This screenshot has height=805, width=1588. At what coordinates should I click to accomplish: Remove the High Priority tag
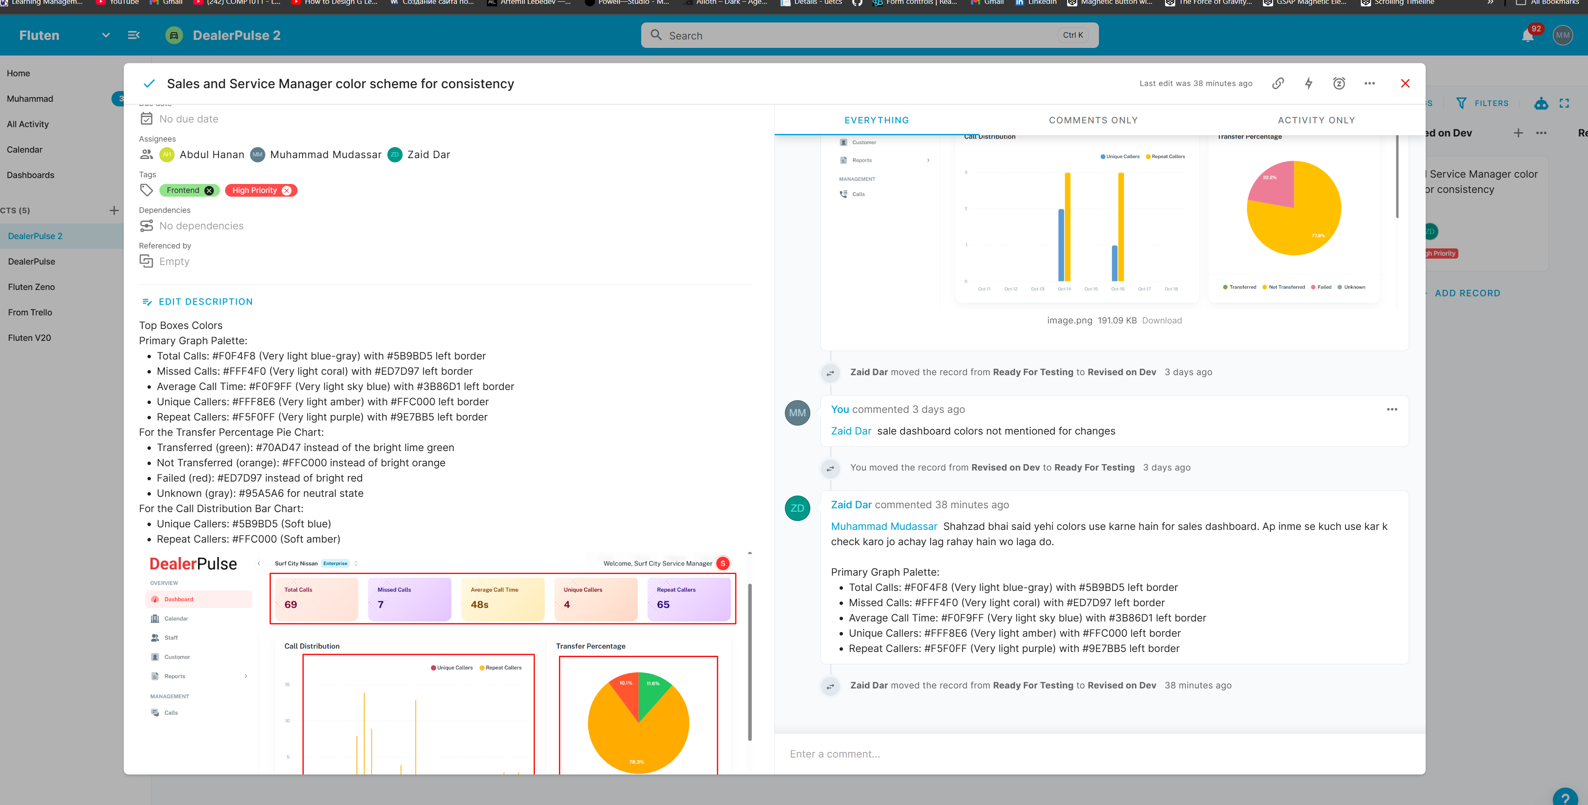tap(286, 190)
